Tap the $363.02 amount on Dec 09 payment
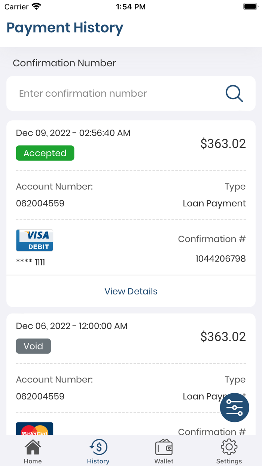 [223, 143]
